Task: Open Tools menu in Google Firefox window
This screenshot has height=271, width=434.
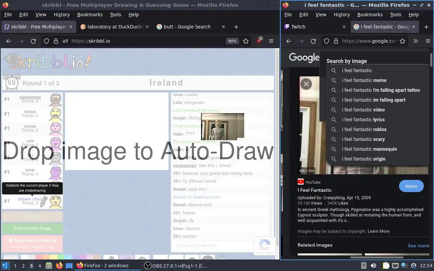Action: coord(395,15)
